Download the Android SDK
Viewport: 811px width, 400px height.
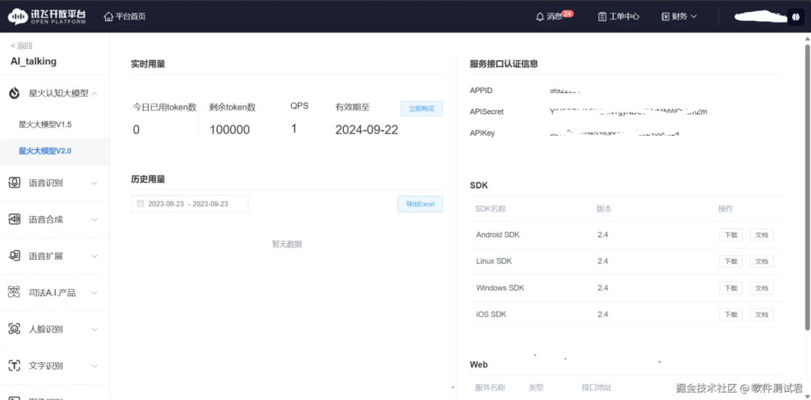point(731,235)
